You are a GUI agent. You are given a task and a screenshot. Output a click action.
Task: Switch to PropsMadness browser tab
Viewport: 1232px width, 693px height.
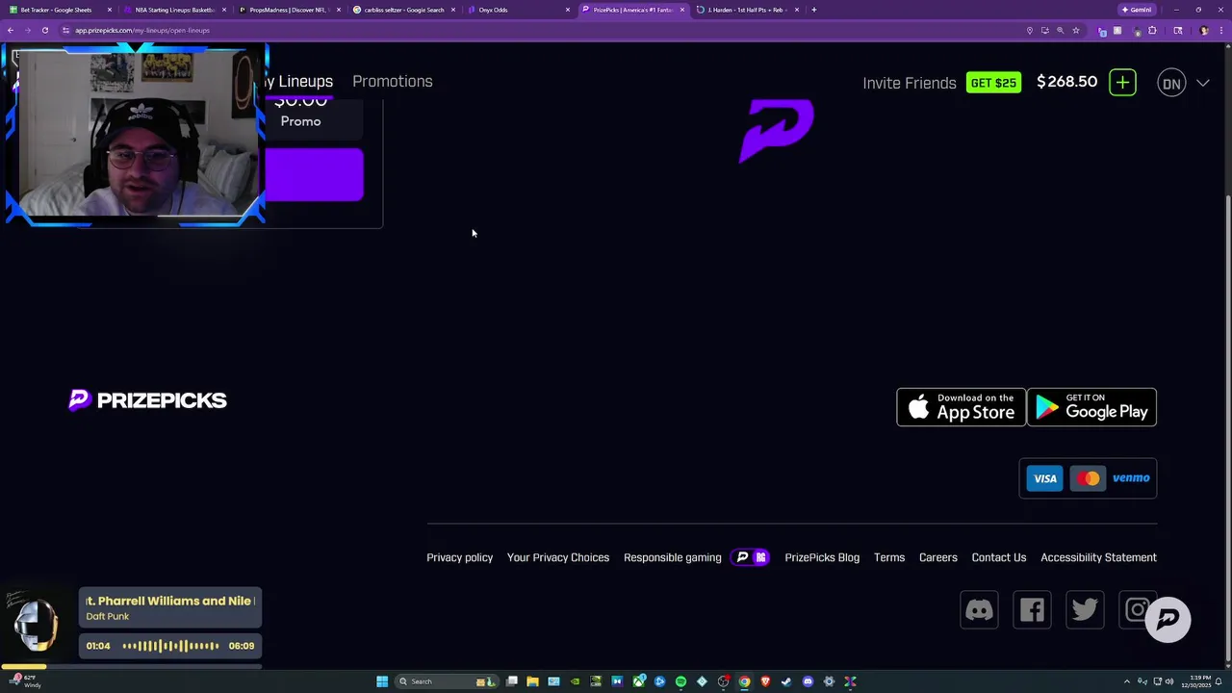click(x=288, y=10)
